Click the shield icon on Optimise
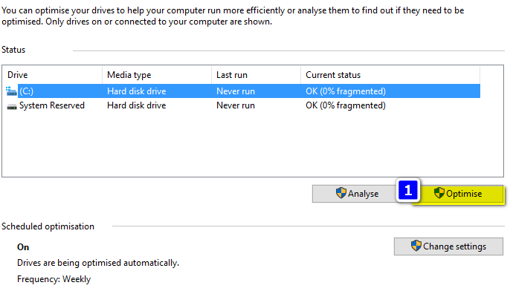This screenshot has height=294, width=510. (x=439, y=193)
